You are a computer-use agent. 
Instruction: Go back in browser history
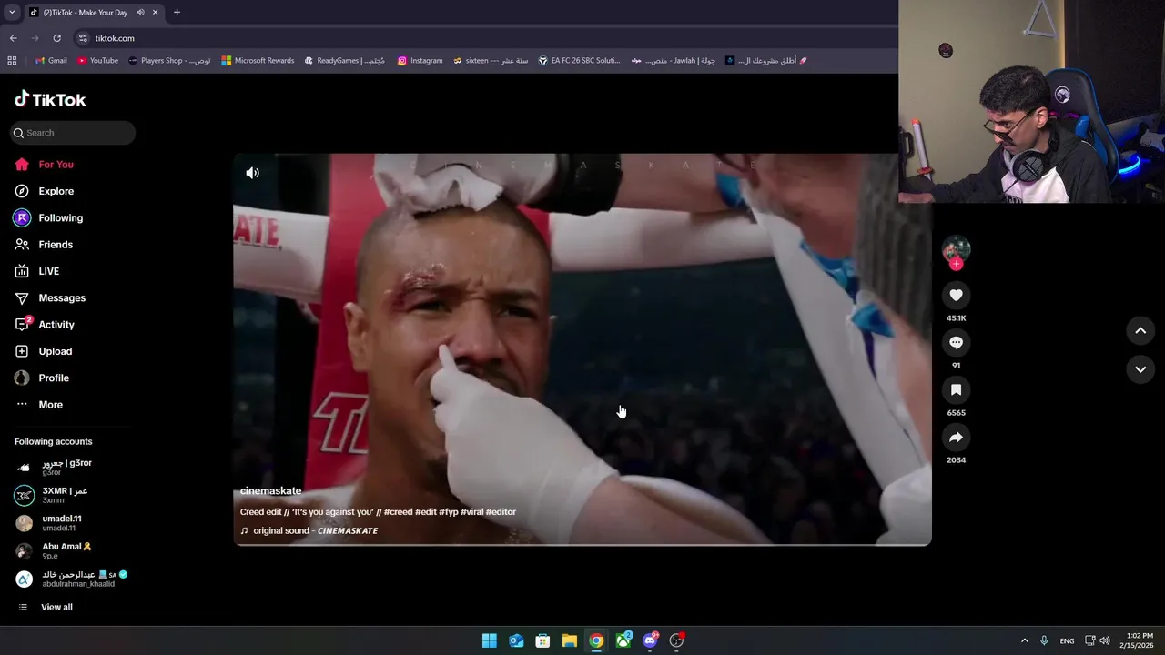tap(13, 38)
